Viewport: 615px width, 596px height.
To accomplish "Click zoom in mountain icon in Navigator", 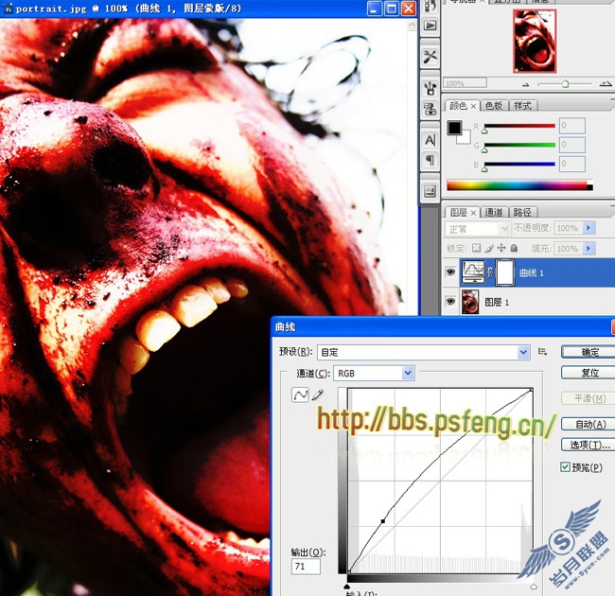I will 606,83.
